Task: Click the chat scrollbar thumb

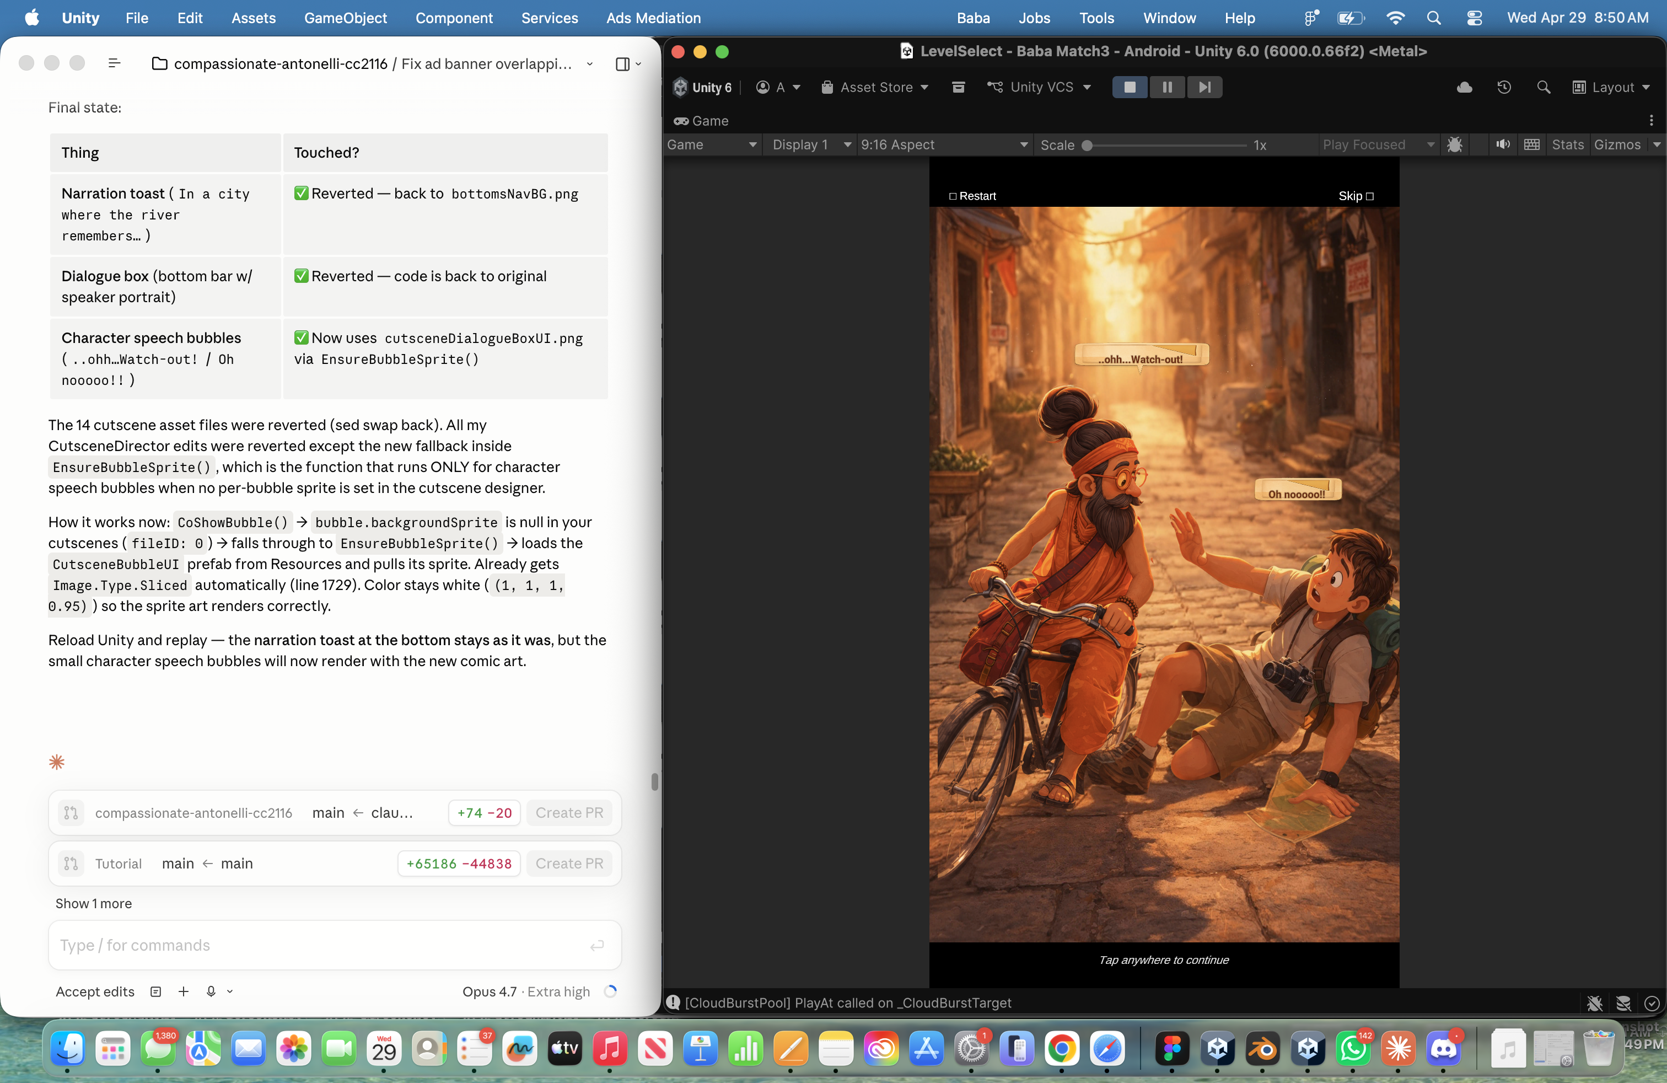Action: [x=654, y=781]
